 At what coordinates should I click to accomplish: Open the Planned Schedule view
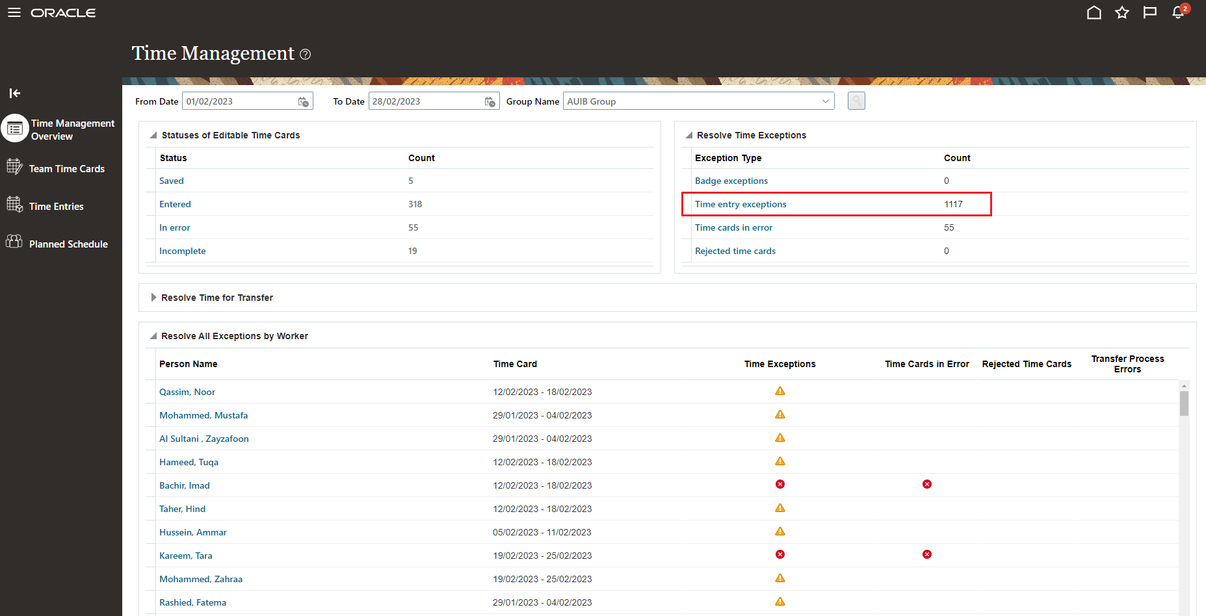68,244
